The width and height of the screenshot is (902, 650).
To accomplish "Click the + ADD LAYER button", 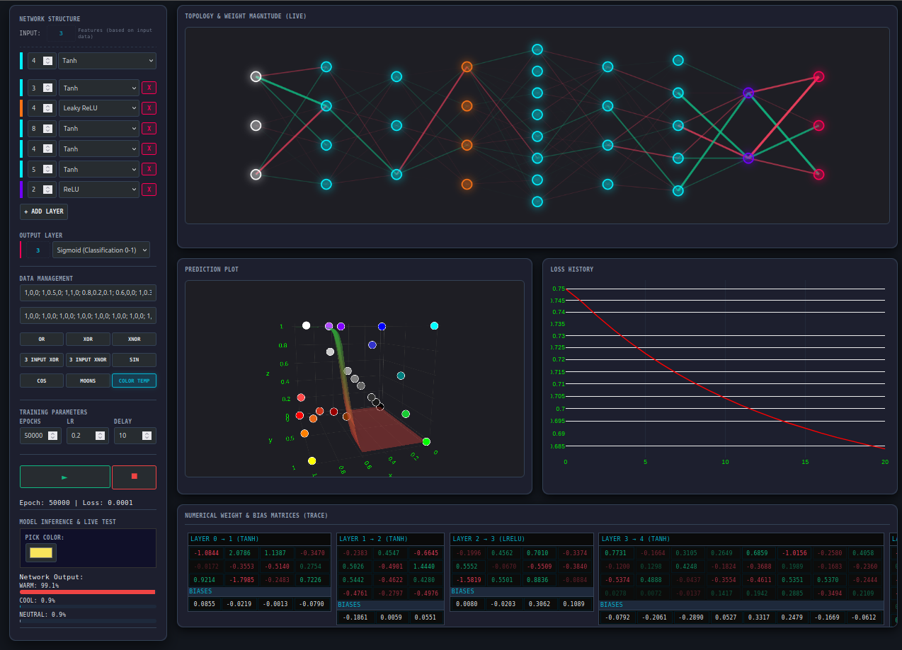I will [44, 211].
